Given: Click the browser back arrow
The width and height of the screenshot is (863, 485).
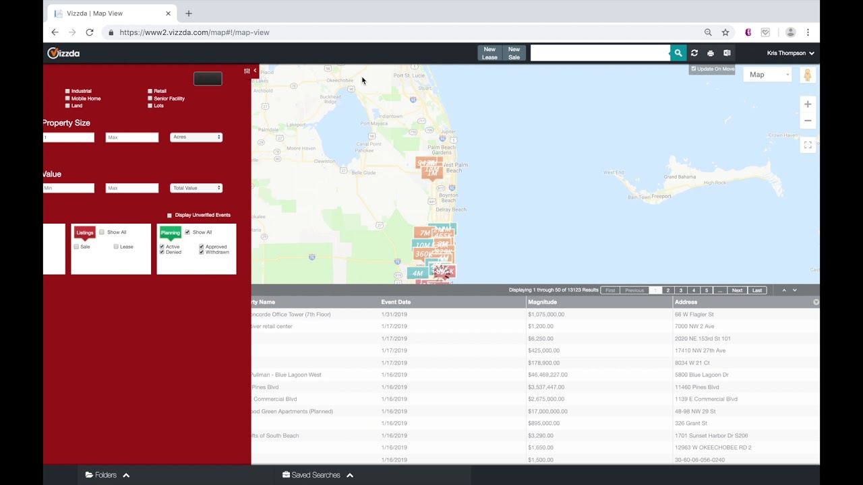Looking at the screenshot, I should pyautogui.click(x=55, y=32).
